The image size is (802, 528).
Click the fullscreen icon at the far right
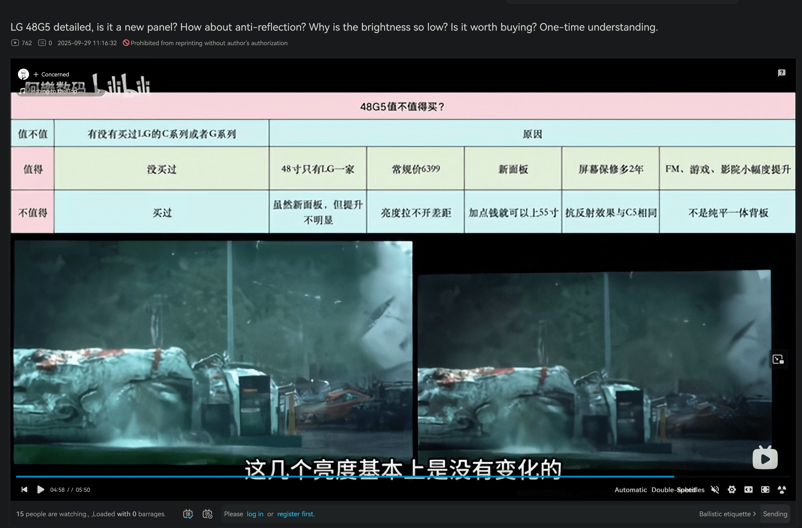pyautogui.click(x=782, y=489)
